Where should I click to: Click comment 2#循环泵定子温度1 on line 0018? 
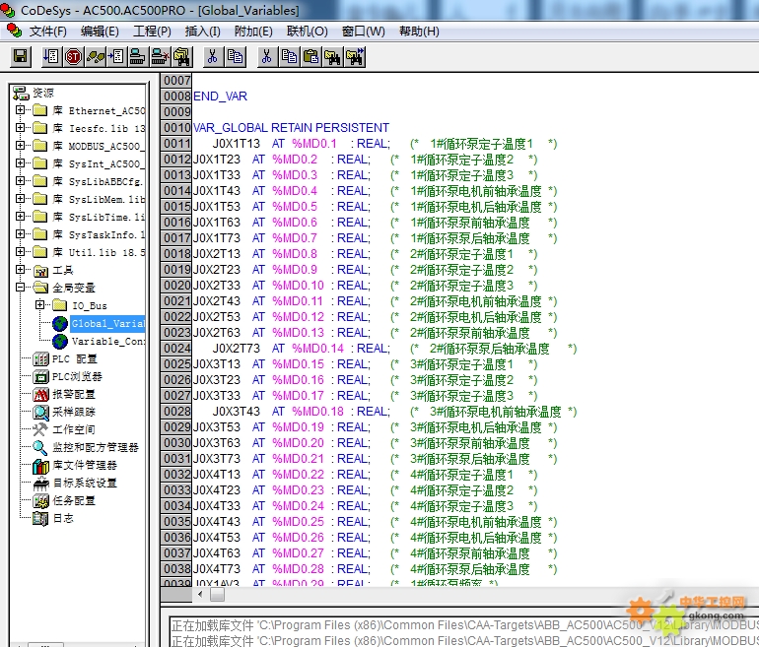point(461,254)
